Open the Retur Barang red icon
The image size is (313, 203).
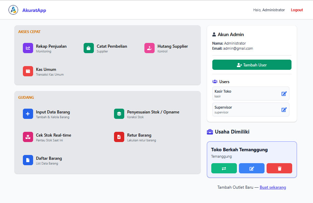coord(119,137)
